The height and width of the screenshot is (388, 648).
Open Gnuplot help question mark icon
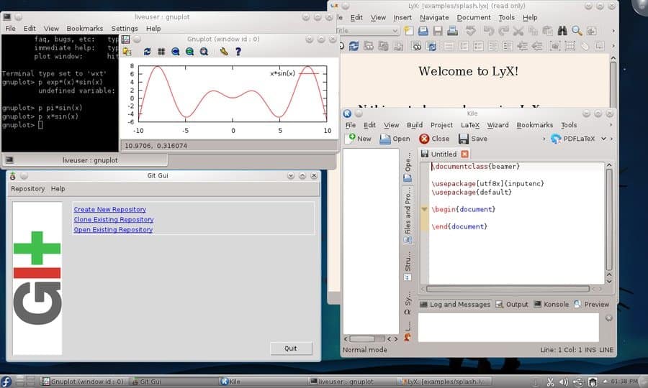coord(238,52)
